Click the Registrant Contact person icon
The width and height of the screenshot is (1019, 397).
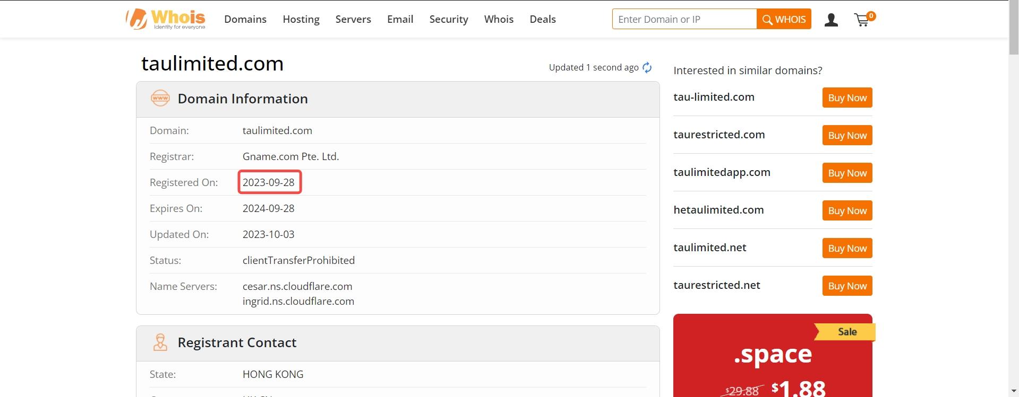coord(160,342)
